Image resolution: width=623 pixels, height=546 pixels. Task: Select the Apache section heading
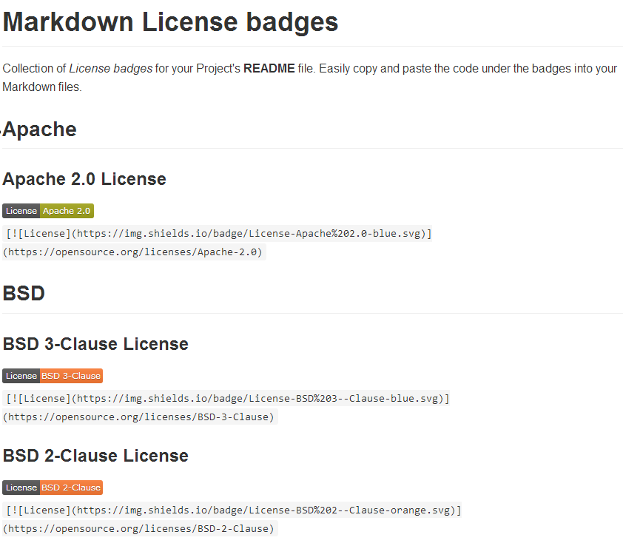point(39,129)
